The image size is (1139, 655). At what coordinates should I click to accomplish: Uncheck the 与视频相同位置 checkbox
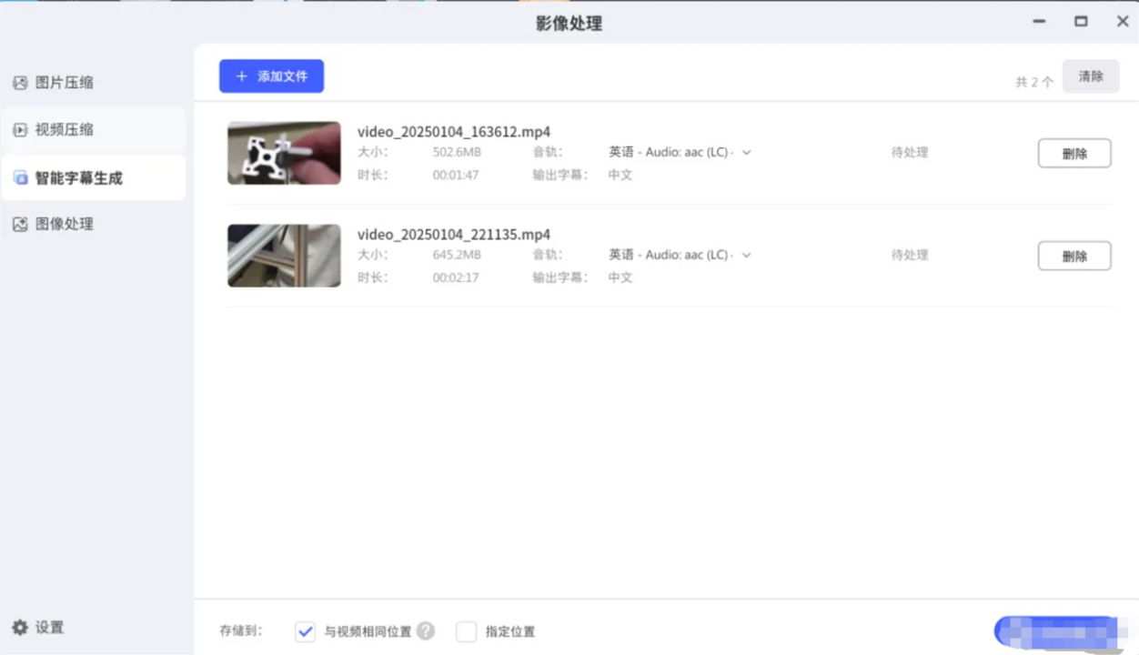[x=305, y=630]
